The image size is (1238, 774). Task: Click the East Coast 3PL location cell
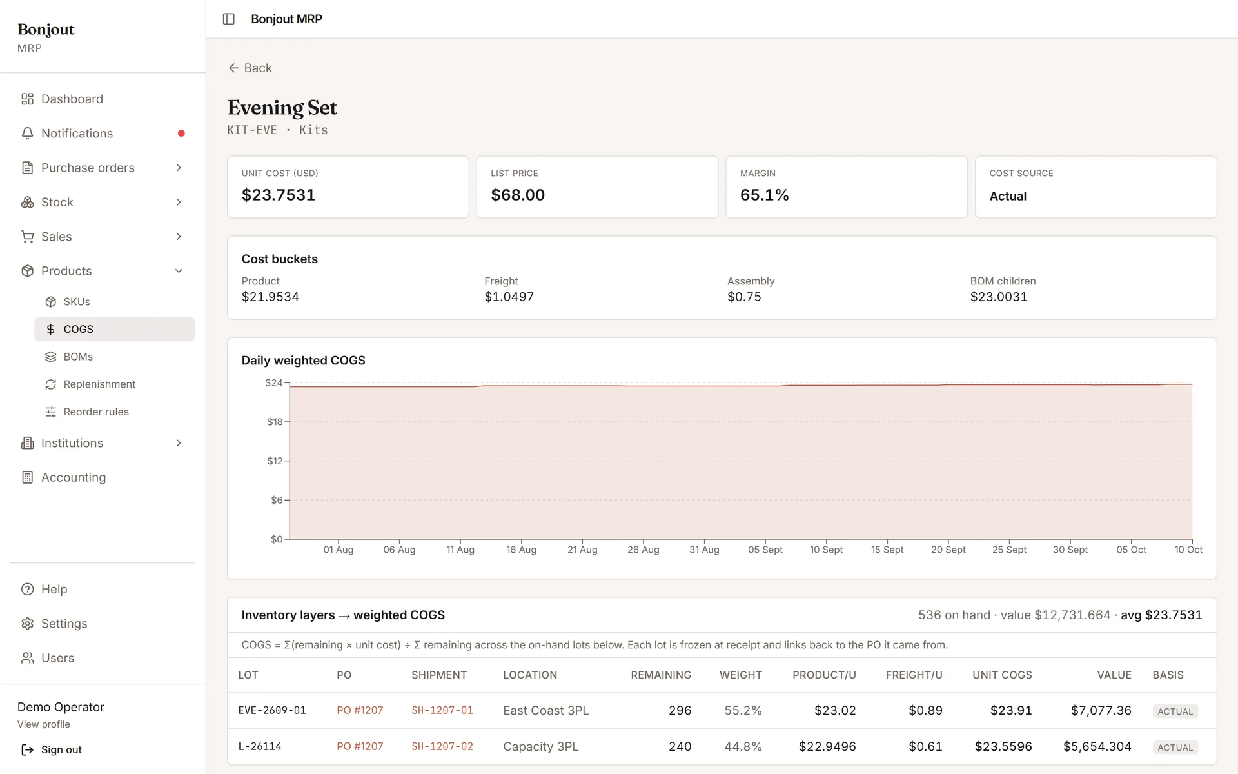[x=546, y=710]
